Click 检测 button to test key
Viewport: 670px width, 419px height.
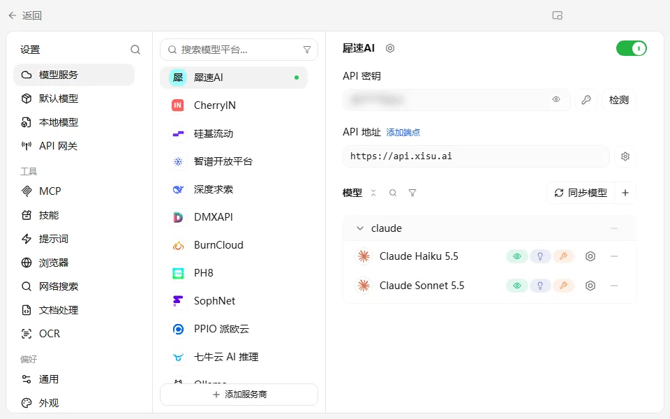(x=619, y=100)
